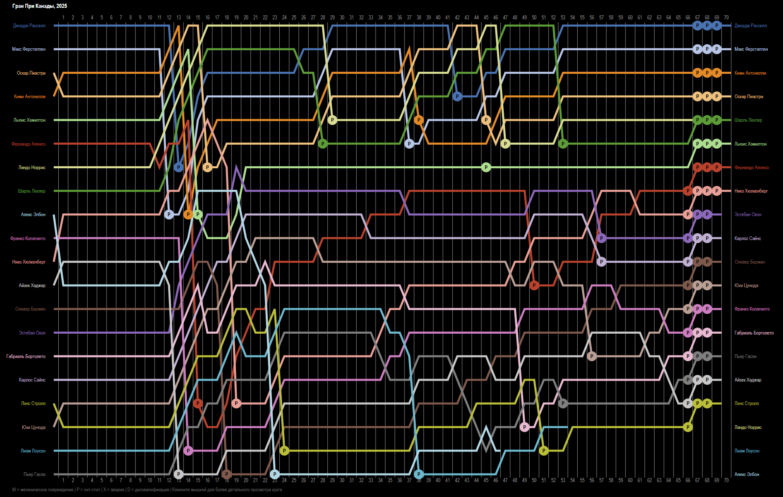
Task: Click the legend text below the chart
Action: pos(147,490)
